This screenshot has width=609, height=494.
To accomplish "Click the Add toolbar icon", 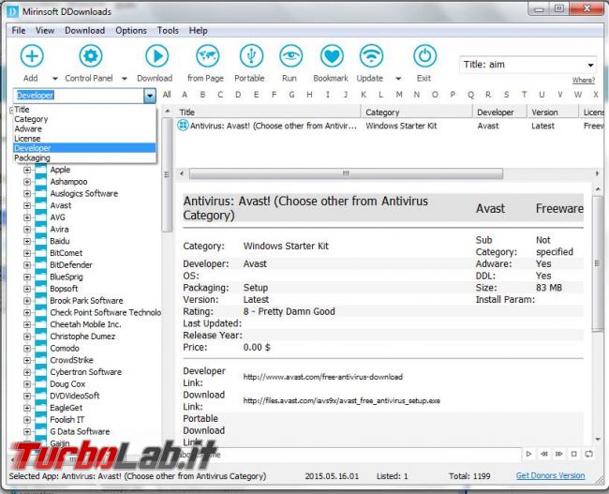I will coord(32,56).
